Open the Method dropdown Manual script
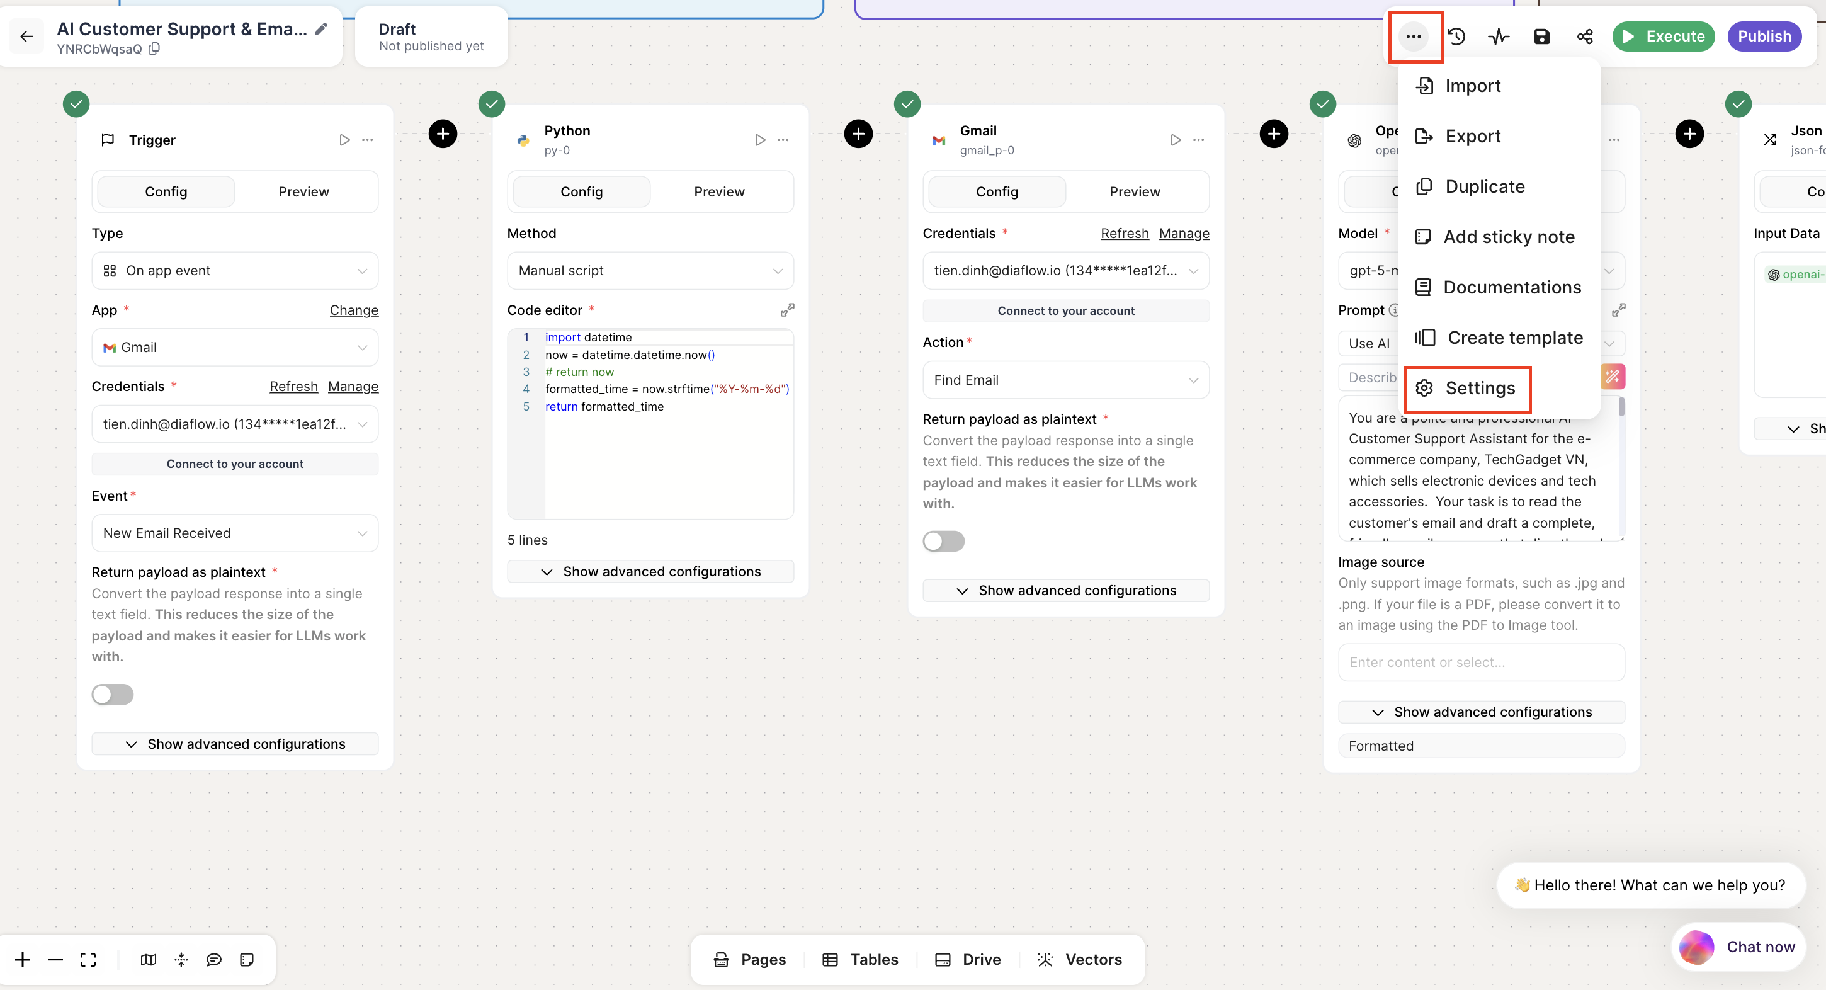The image size is (1826, 990). click(650, 270)
